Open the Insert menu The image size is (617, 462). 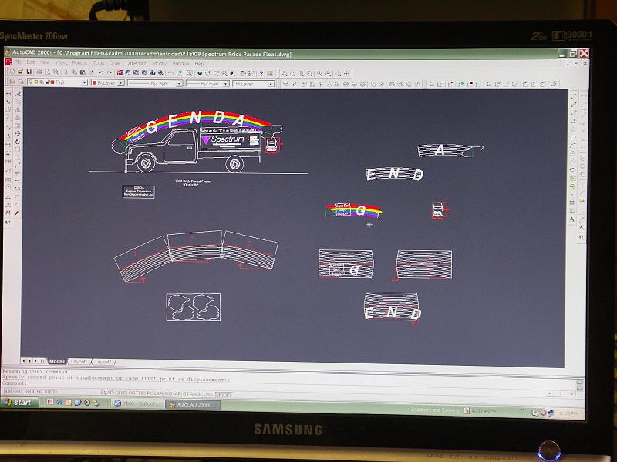pos(61,63)
